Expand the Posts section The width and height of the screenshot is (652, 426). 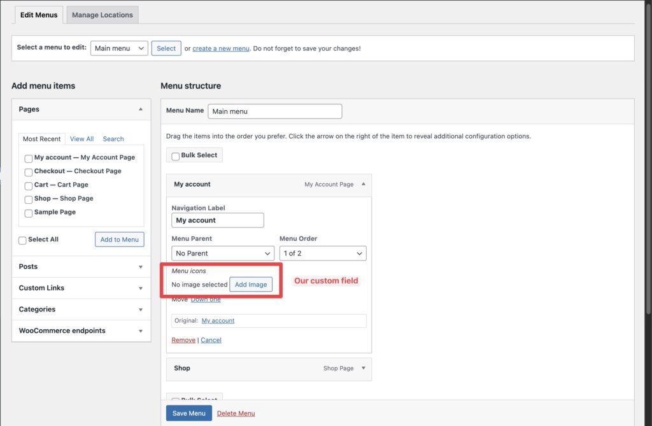pyautogui.click(x=141, y=267)
